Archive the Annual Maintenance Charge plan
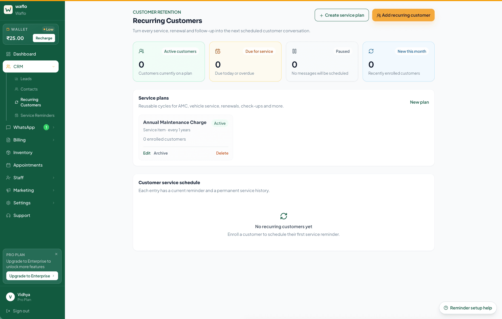This screenshot has width=502, height=319. coord(161,153)
